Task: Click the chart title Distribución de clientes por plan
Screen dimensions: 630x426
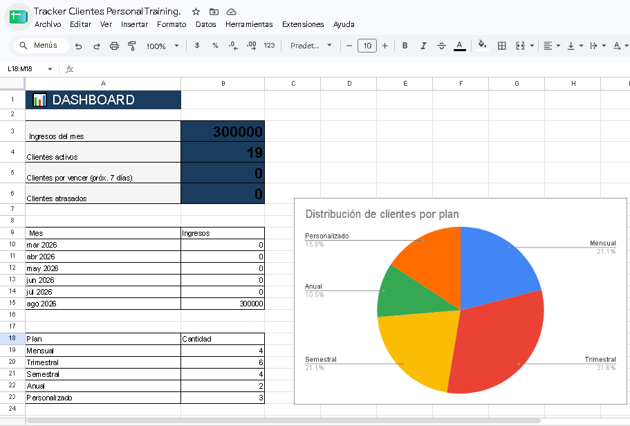Action: pyautogui.click(x=382, y=214)
